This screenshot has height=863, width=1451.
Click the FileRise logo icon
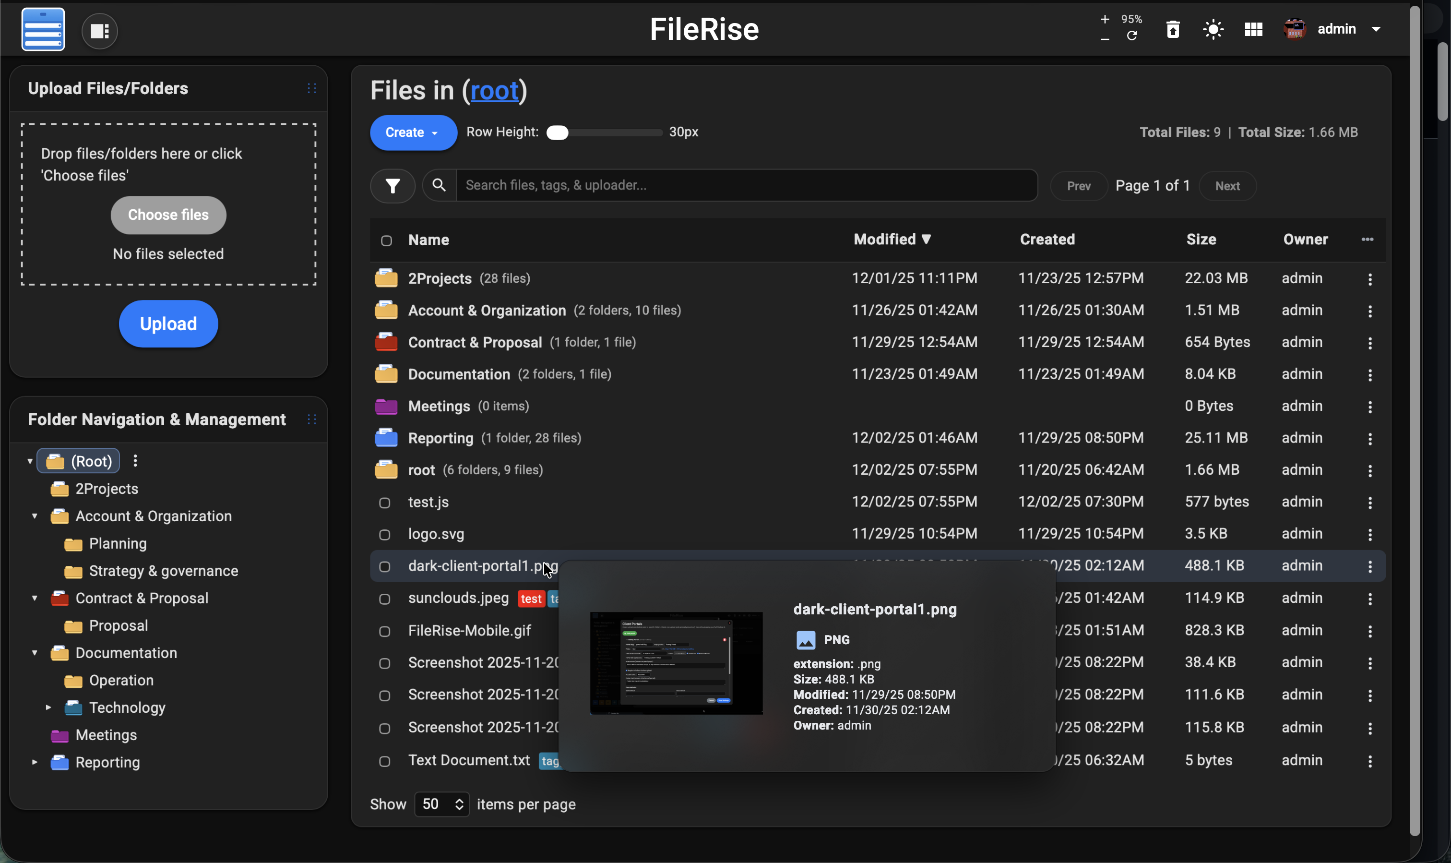[x=43, y=29]
